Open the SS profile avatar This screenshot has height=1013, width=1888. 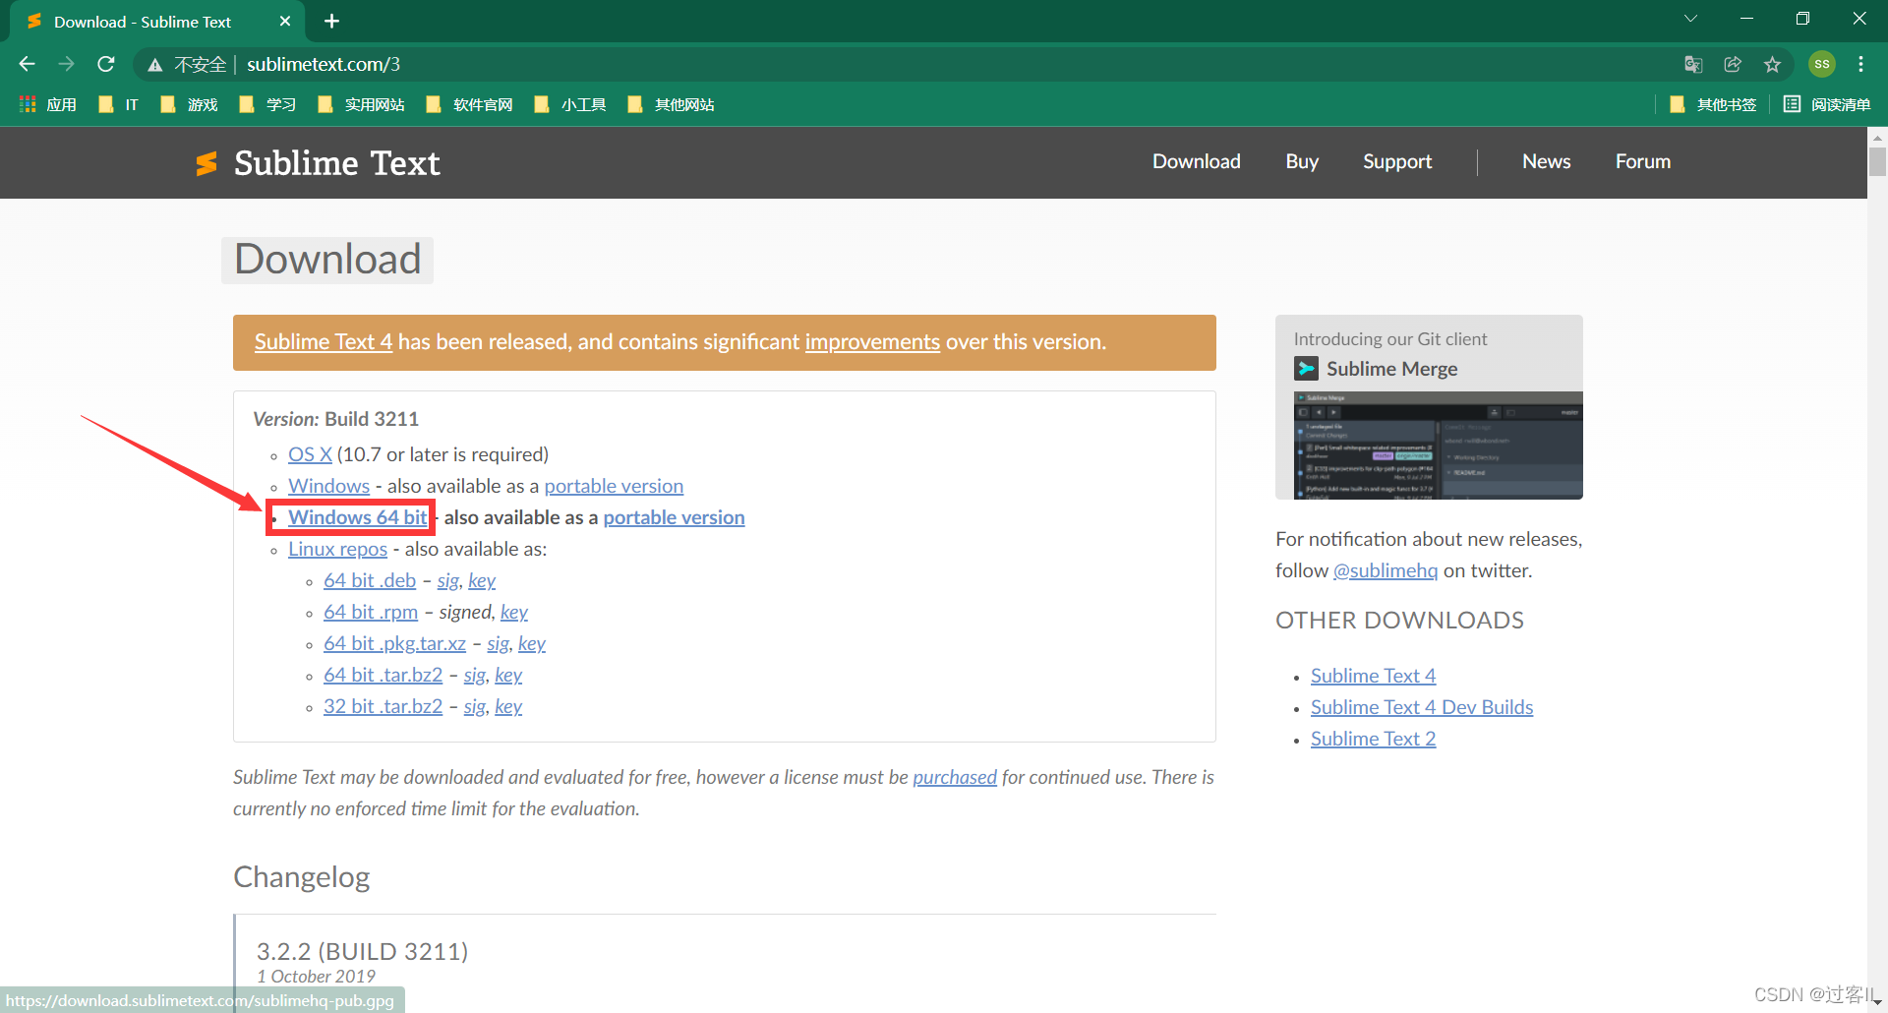pyautogui.click(x=1822, y=64)
